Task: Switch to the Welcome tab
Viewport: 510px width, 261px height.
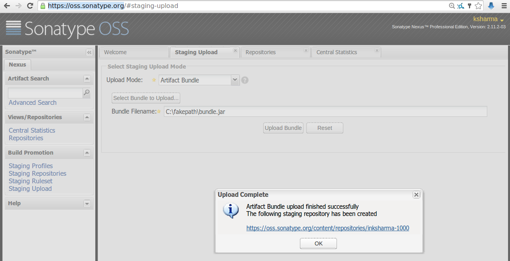Action: (x=134, y=52)
